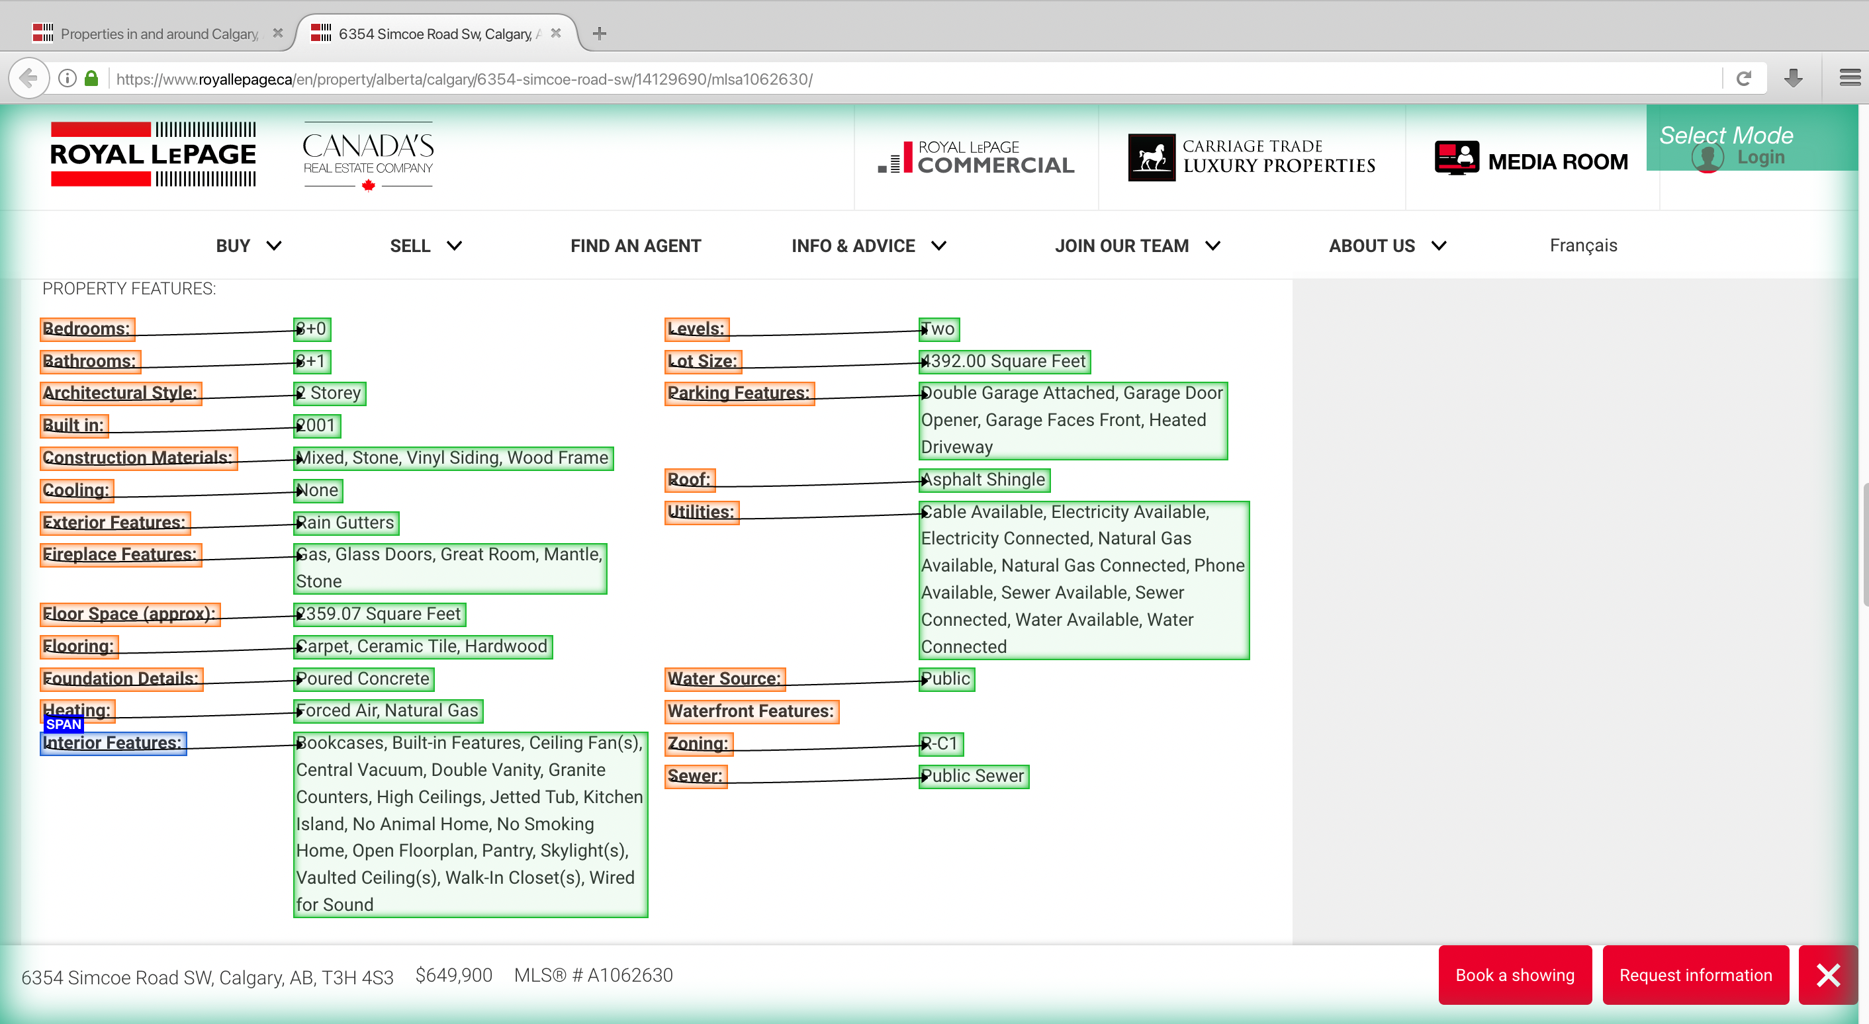The image size is (1869, 1024).
Task: Click the Request information button
Action: [x=1695, y=975]
